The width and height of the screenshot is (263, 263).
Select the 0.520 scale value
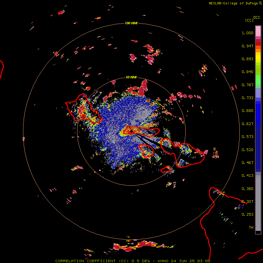[248, 150]
